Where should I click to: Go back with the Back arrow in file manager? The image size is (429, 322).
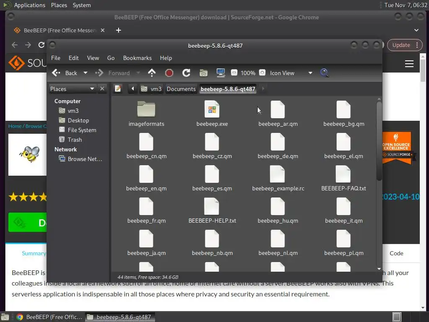pos(65,73)
